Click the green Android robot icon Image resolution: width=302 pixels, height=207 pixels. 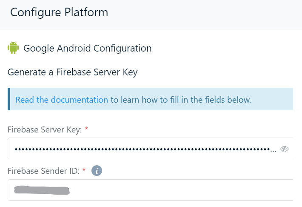tap(13, 48)
